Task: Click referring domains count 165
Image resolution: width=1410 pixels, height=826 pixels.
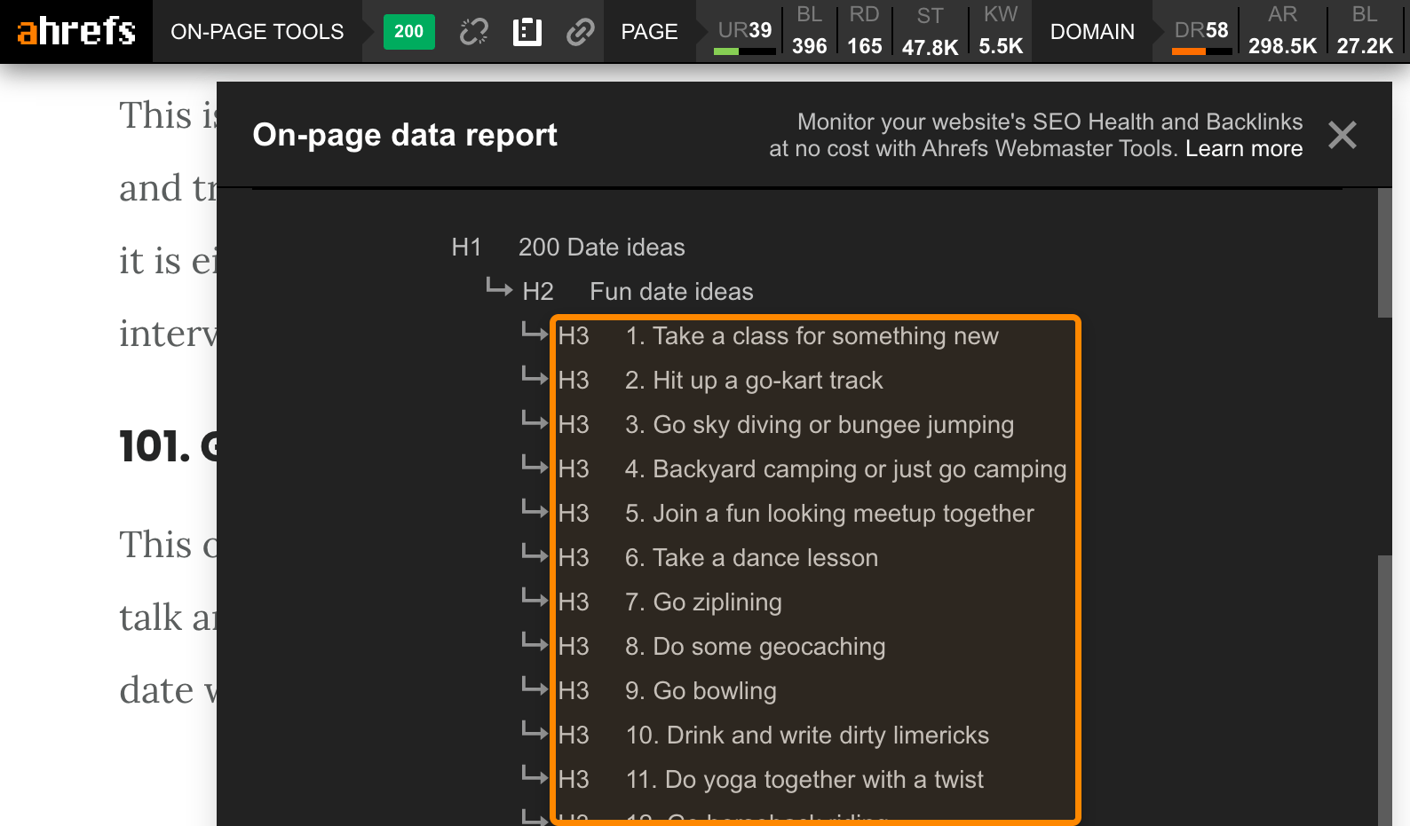Action: [x=864, y=45]
